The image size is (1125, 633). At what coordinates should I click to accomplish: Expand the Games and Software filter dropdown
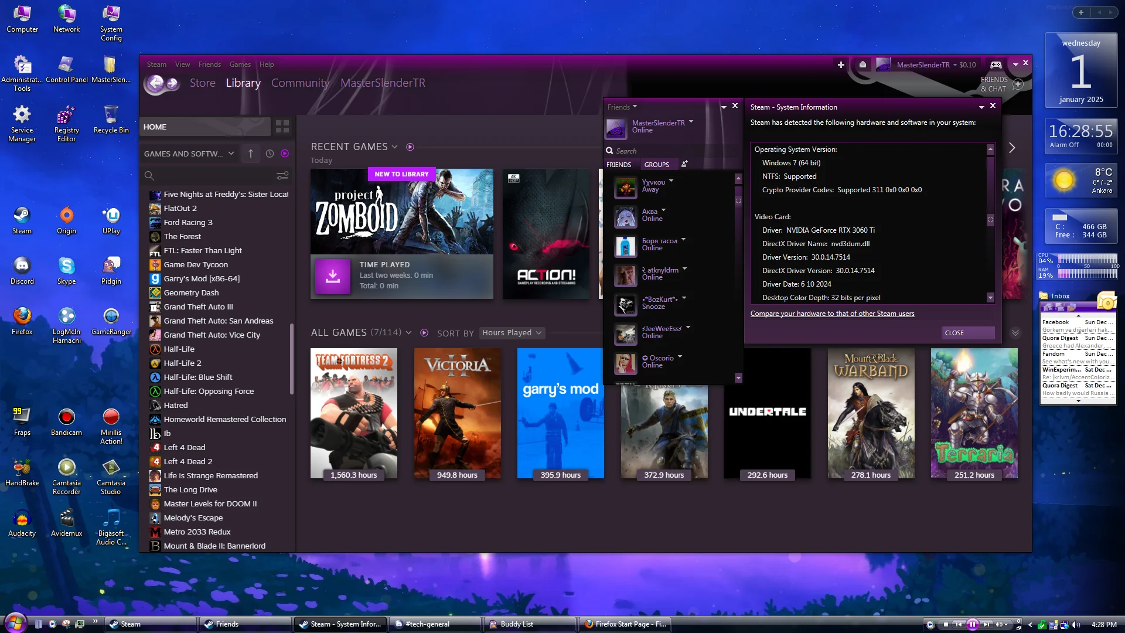pyautogui.click(x=189, y=154)
